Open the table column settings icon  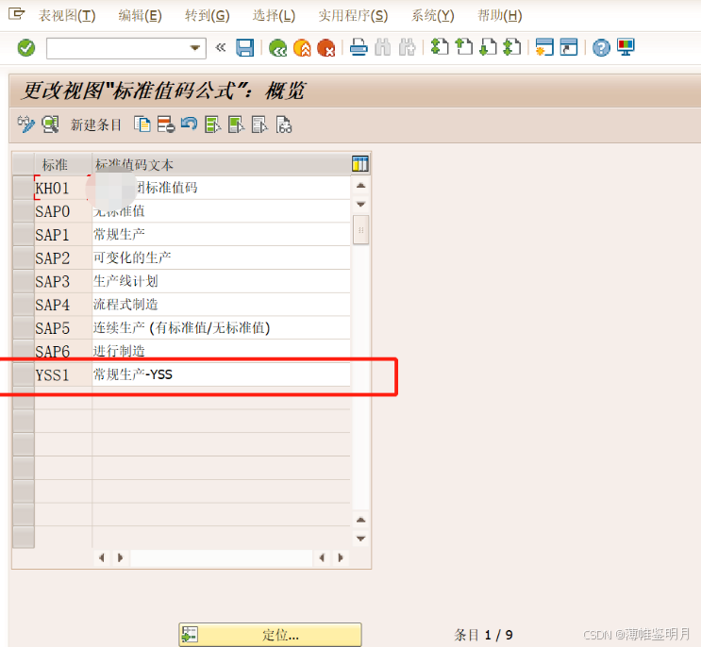359,164
